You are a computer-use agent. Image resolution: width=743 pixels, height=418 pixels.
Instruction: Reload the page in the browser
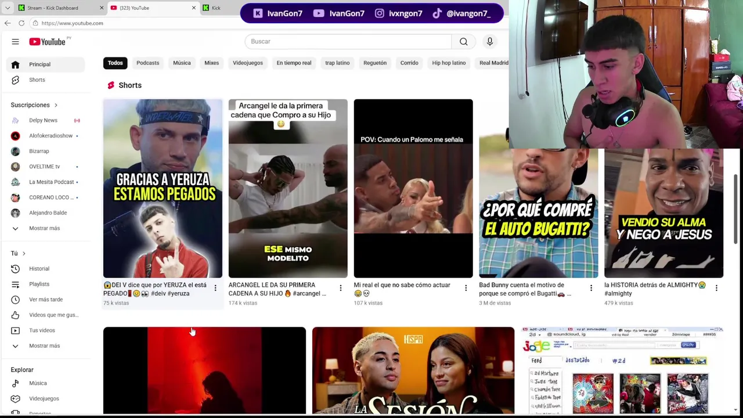(x=21, y=23)
